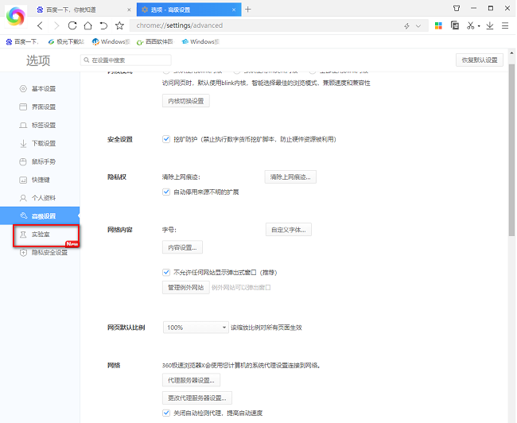The image size is (517, 423).
Task: Click 更改代理服务器设置... button
Action: pos(197,398)
